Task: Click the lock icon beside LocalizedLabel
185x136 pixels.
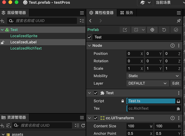Action: pyautogui.click(x=3, y=42)
